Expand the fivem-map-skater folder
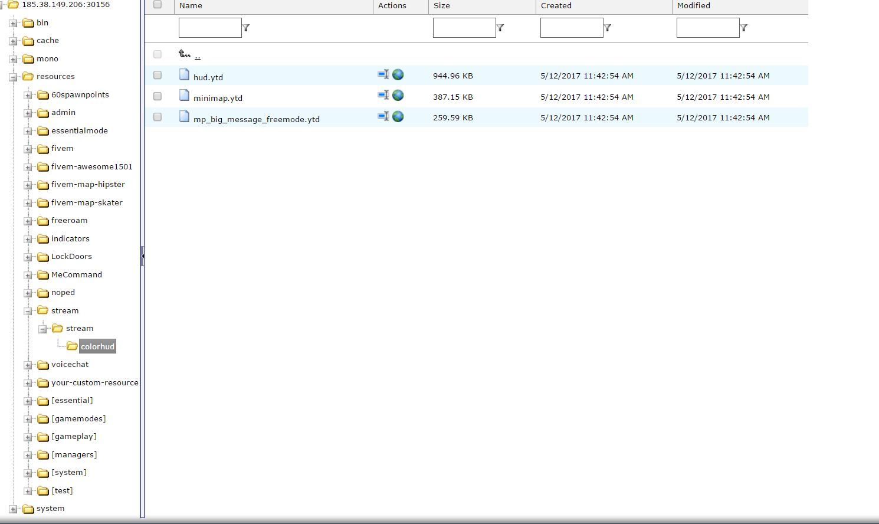This screenshot has width=879, height=524. click(28, 204)
